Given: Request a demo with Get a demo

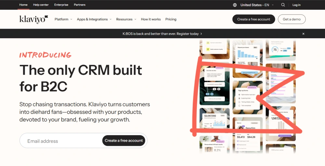Looking at the screenshot, I should click(292, 19).
